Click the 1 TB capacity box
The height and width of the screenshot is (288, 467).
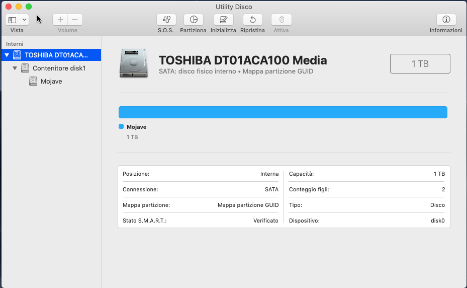pyautogui.click(x=420, y=63)
